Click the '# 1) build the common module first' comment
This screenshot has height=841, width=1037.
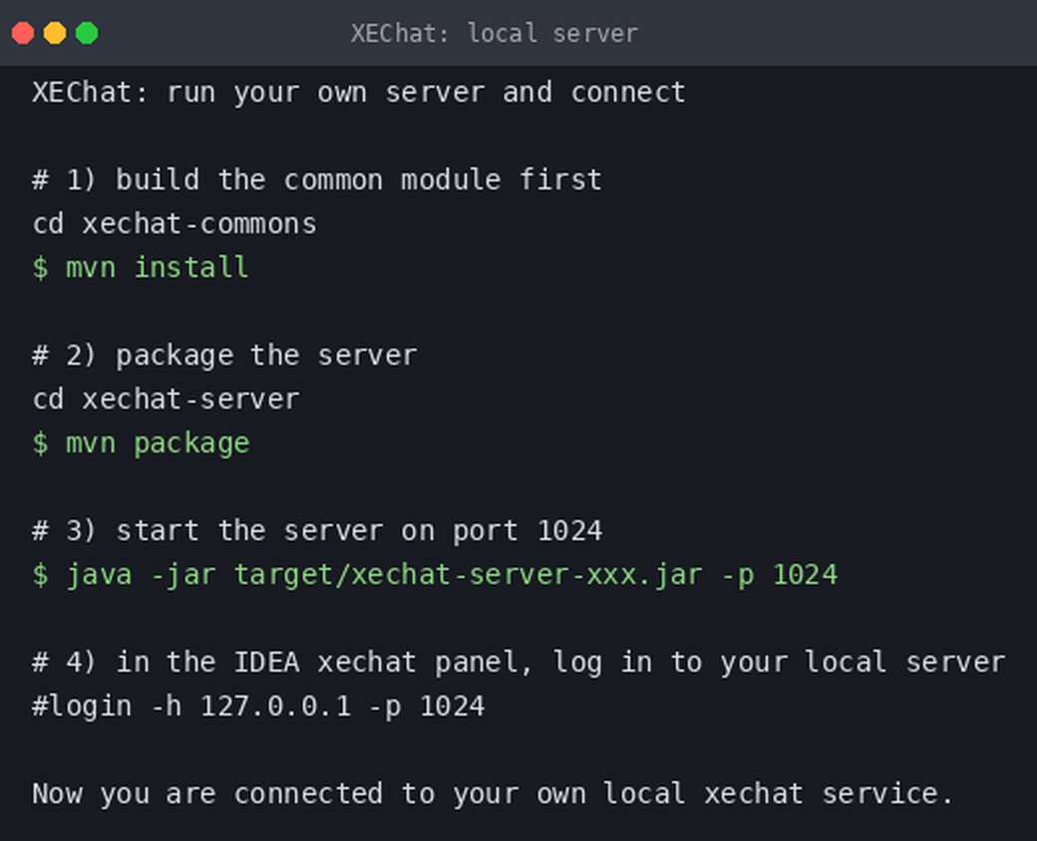(x=317, y=179)
